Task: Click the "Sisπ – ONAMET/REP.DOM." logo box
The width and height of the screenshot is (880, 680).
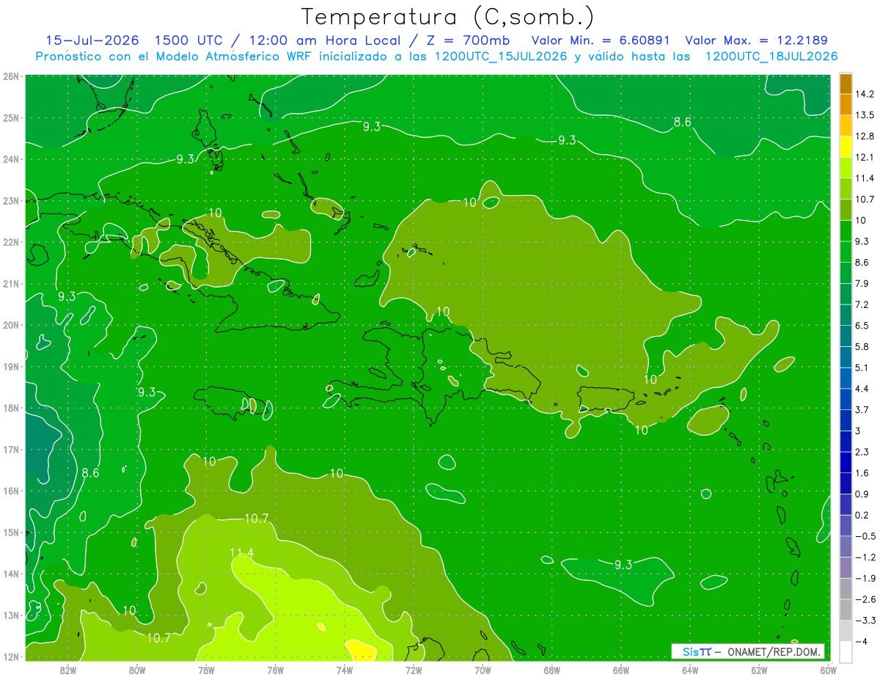Action: point(748,652)
